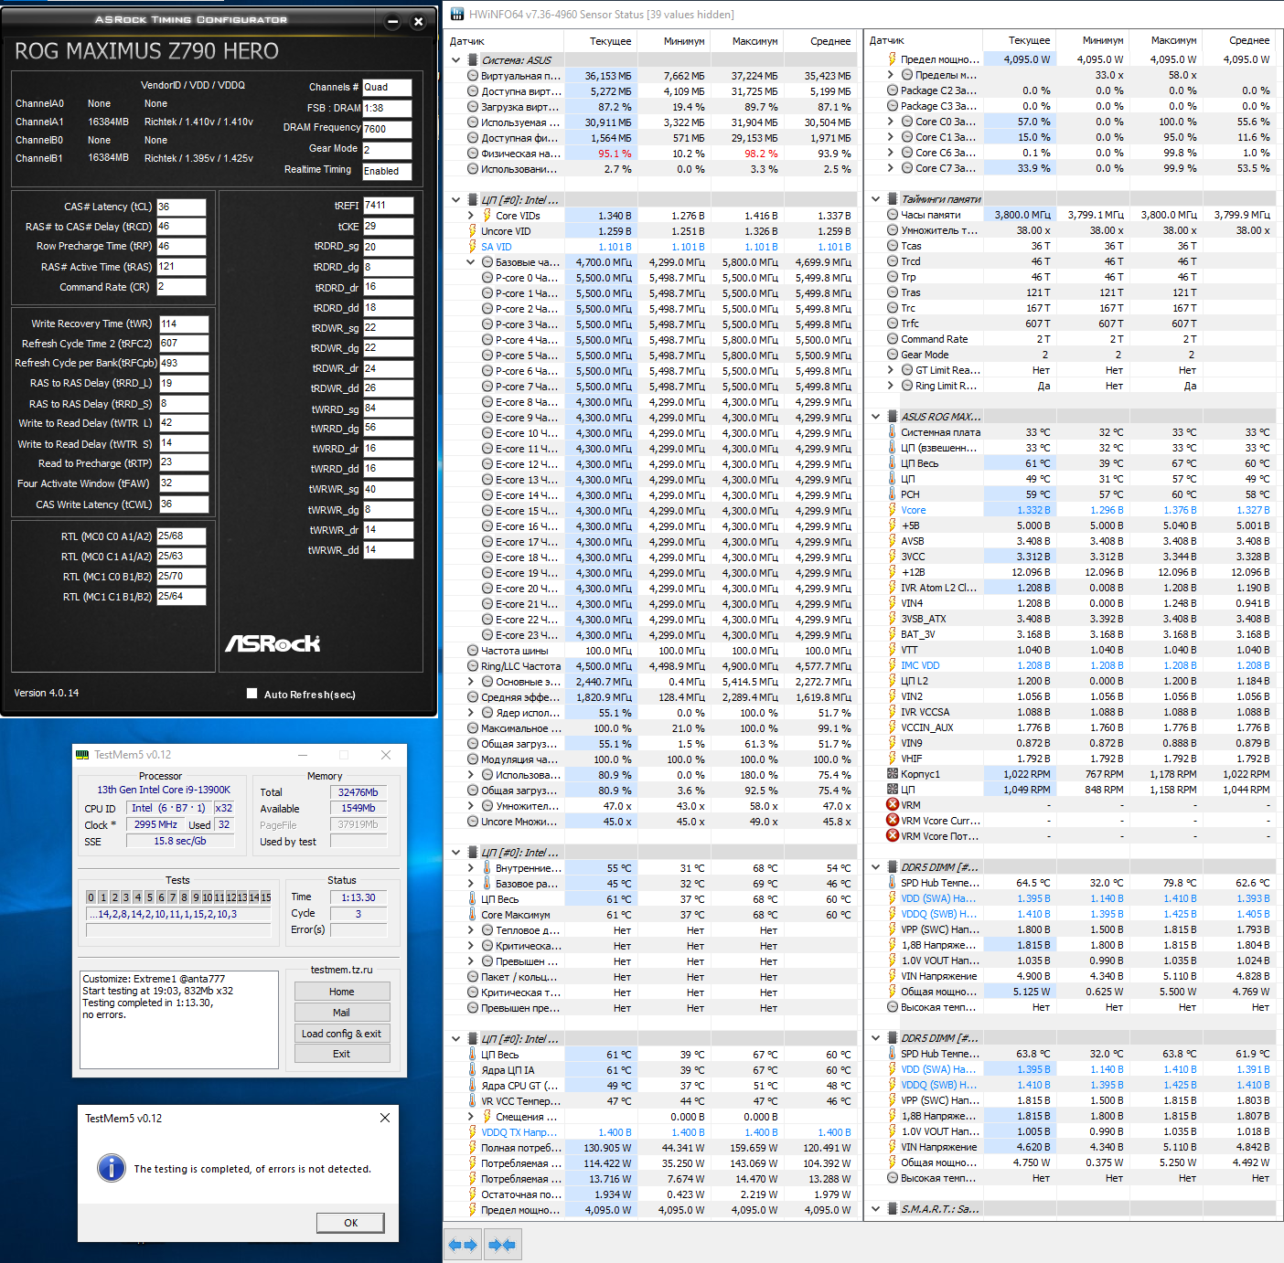Click the lightning icon beside "Остаточная по..."
The image size is (1284, 1263).
coord(473,1194)
